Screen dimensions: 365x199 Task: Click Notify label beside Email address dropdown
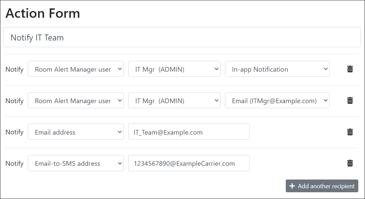[x=14, y=132]
